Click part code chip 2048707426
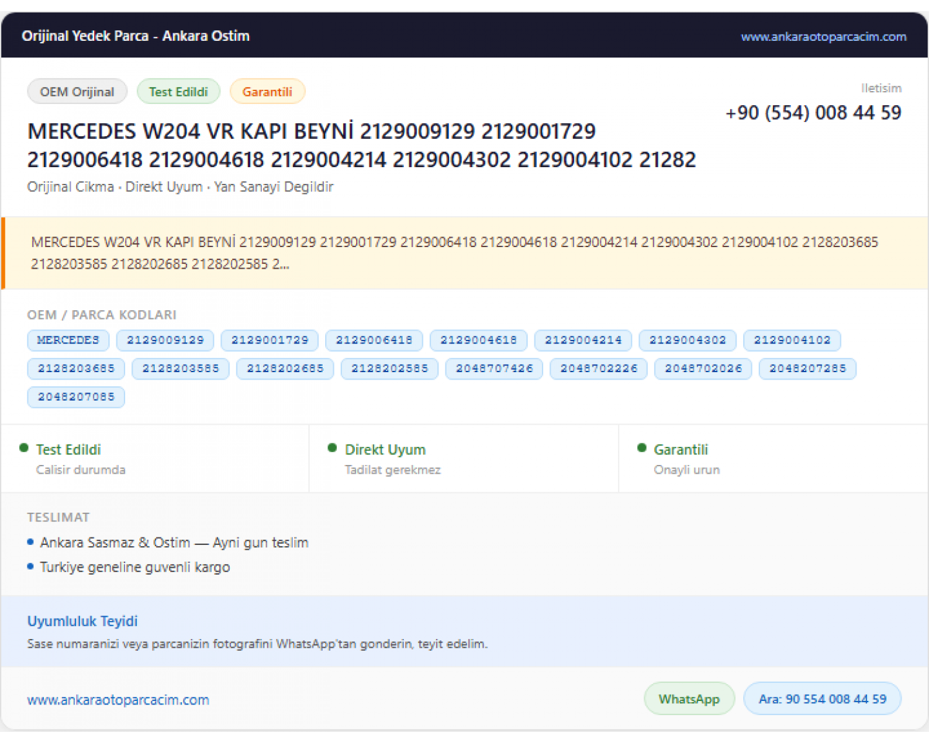Viewport: 929px width, 743px height. coord(494,368)
